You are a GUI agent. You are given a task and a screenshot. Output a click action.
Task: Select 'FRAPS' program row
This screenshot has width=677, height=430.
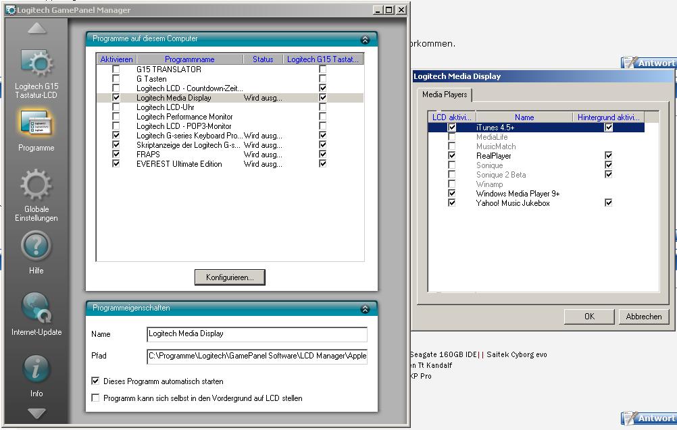[x=230, y=155]
